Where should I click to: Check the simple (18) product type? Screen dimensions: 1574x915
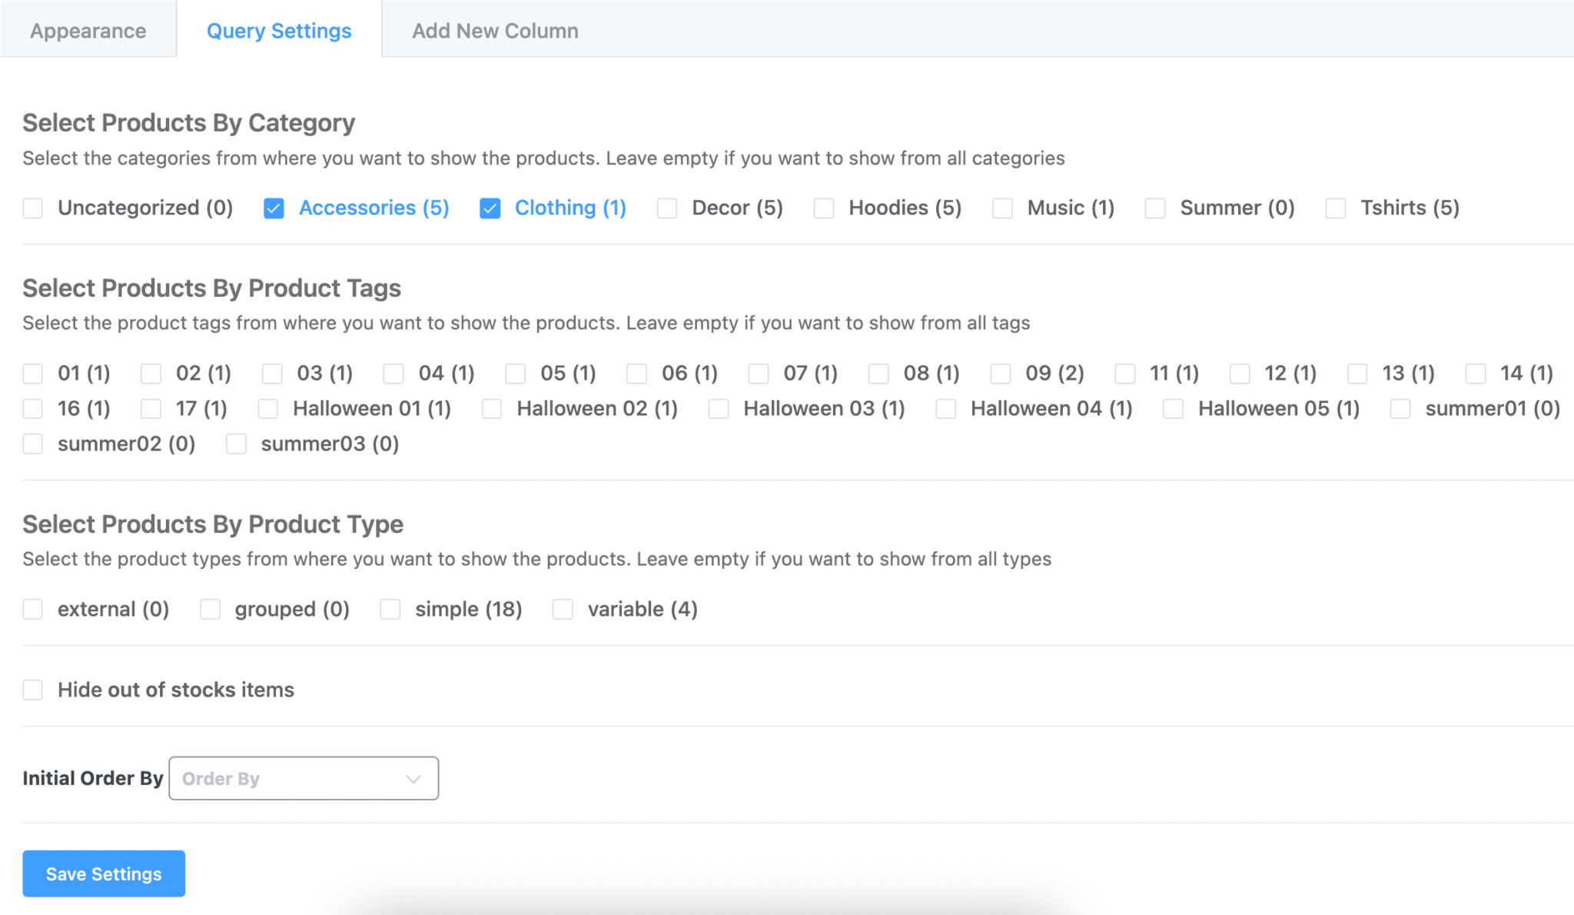click(x=390, y=609)
